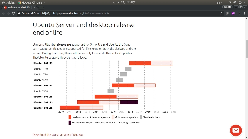Open the en keyboard layout dropdown
248x139 pixels.
pos(220,2)
